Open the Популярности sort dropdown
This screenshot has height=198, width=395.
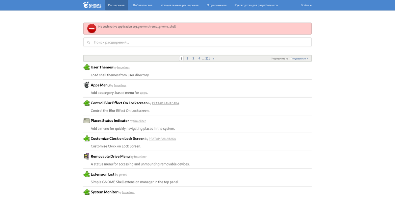pyautogui.click(x=300, y=59)
